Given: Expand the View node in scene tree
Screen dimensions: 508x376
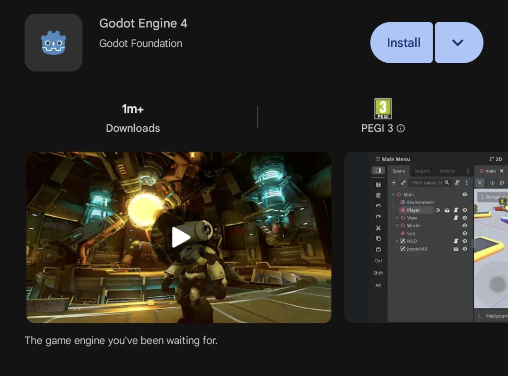Looking at the screenshot, I should 397,218.
